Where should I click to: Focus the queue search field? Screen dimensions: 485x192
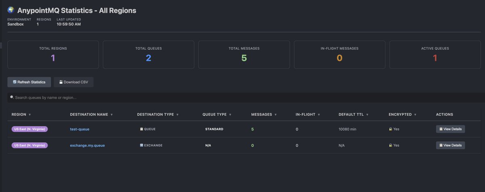pos(246,97)
